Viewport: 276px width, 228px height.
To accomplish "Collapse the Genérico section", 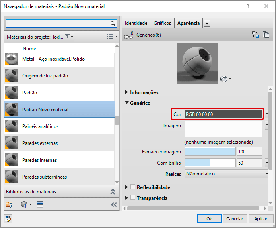I will [126, 103].
